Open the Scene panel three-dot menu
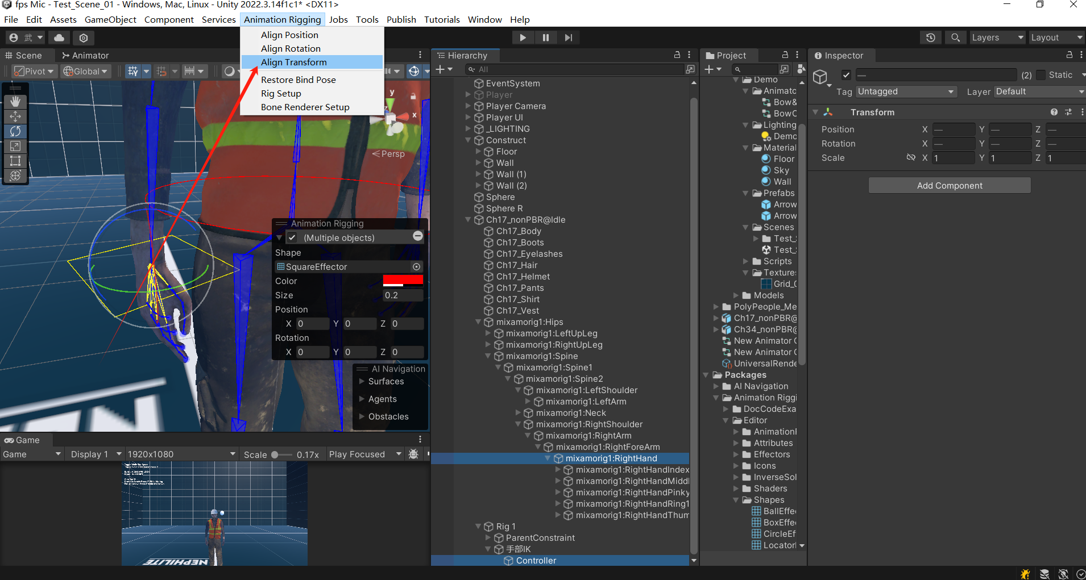The height and width of the screenshot is (580, 1086). (x=420, y=55)
